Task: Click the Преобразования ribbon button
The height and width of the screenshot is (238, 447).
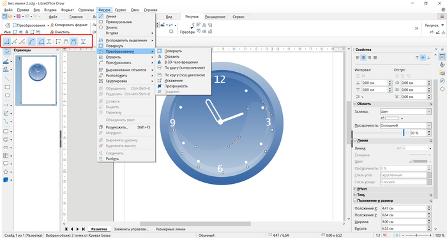Action: (x=30, y=25)
